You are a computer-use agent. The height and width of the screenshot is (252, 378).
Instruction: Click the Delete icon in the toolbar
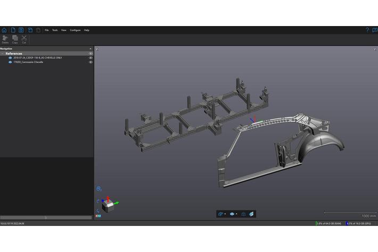click(5, 39)
